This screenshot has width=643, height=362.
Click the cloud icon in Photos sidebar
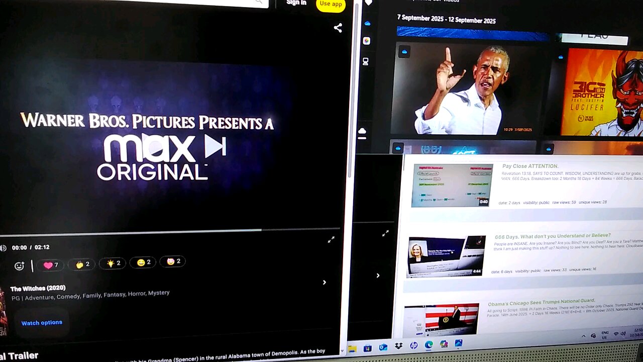[x=367, y=23]
